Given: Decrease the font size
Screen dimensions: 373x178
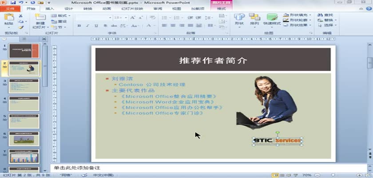Looking at the screenshot, I should click(x=141, y=18).
